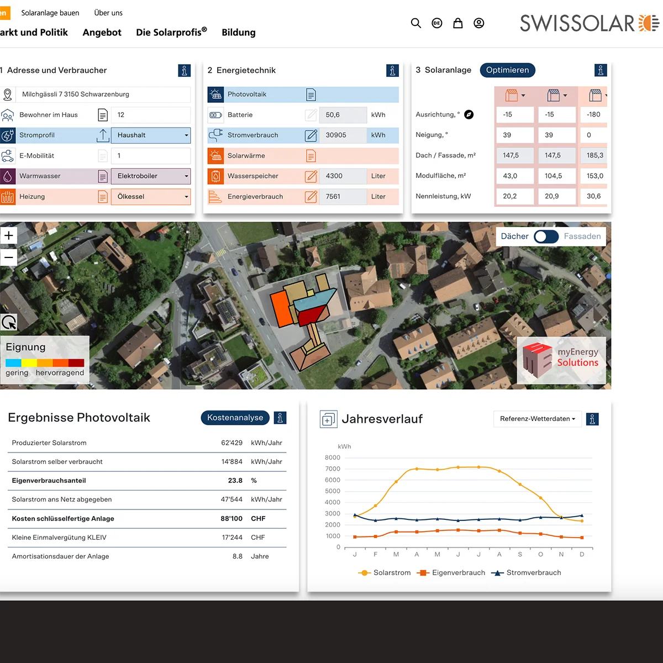This screenshot has width=663, height=663.
Task: Click info icon in Jahresverlauf panel
Action: click(x=592, y=419)
